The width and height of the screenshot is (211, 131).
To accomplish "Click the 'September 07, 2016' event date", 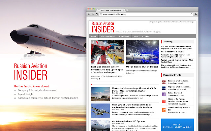I will (175, 83).
